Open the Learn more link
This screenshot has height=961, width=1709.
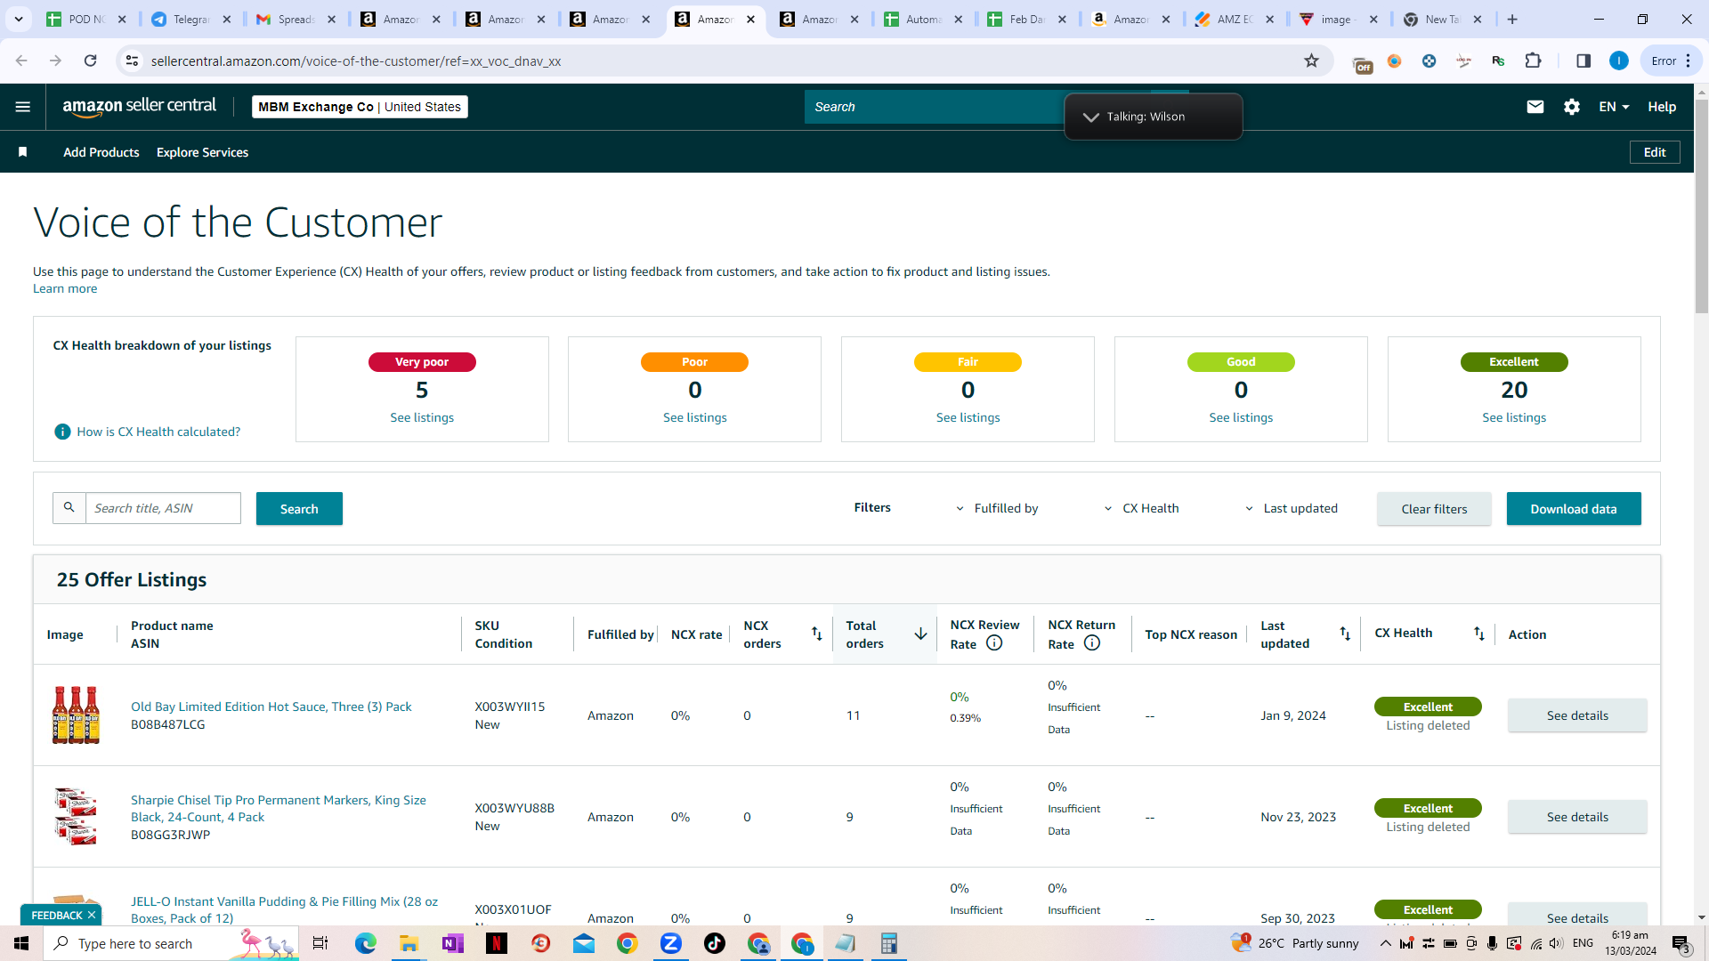65,288
